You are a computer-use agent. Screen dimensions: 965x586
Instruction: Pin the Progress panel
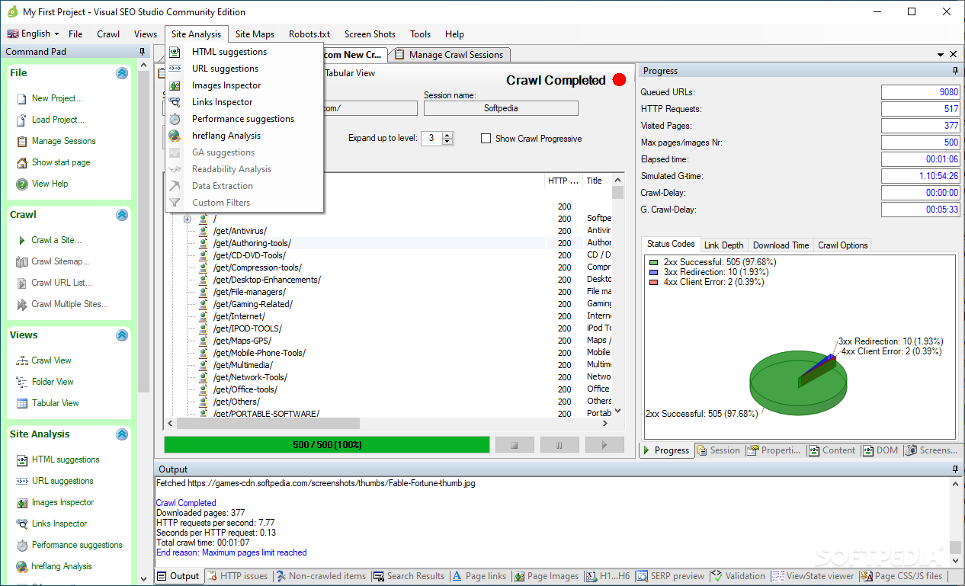[955, 71]
